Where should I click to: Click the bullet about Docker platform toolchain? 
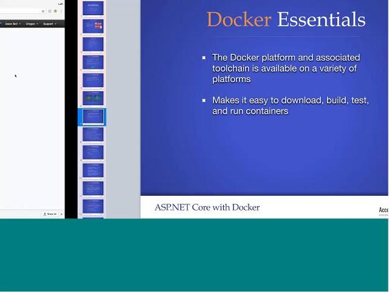[286, 68]
